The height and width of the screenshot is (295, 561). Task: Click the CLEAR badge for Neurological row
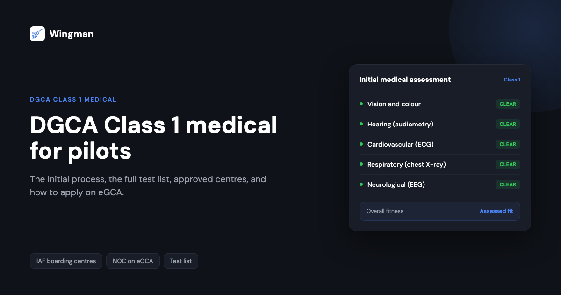pyautogui.click(x=508, y=184)
